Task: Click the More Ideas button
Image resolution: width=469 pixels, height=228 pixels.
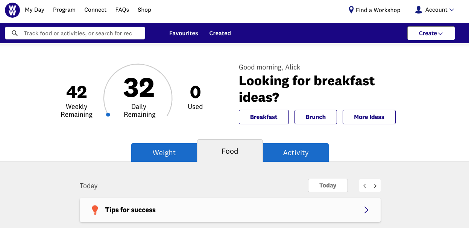Action: pos(369,117)
